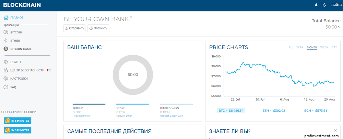Viewport: 343px width, 139px height.
Task: Click the Request Bitcoin link
Action: [81, 116]
